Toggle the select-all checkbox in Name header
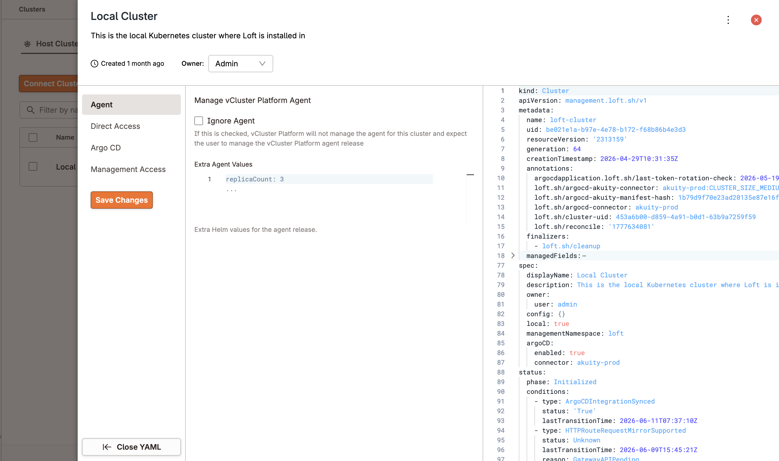This screenshot has height=461, width=779. coord(33,137)
